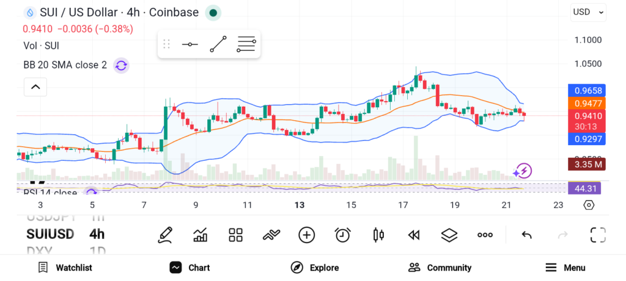Image resolution: width=626 pixels, height=281 pixels.
Task: Start bar replay with rewind icon
Action: pos(414,235)
